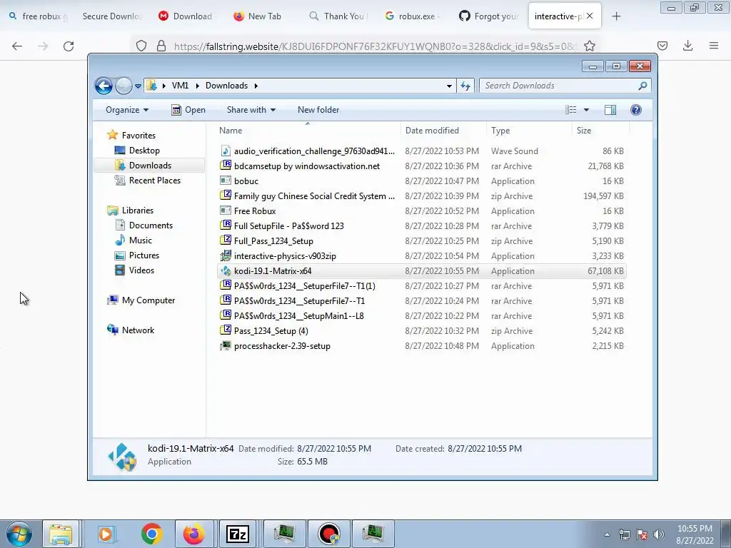The height and width of the screenshot is (548, 731).
Task: Click the change view icon
Action: tap(571, 110)
